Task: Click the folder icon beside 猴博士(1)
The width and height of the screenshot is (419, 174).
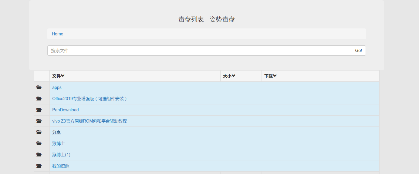Action: pos(39,155)
